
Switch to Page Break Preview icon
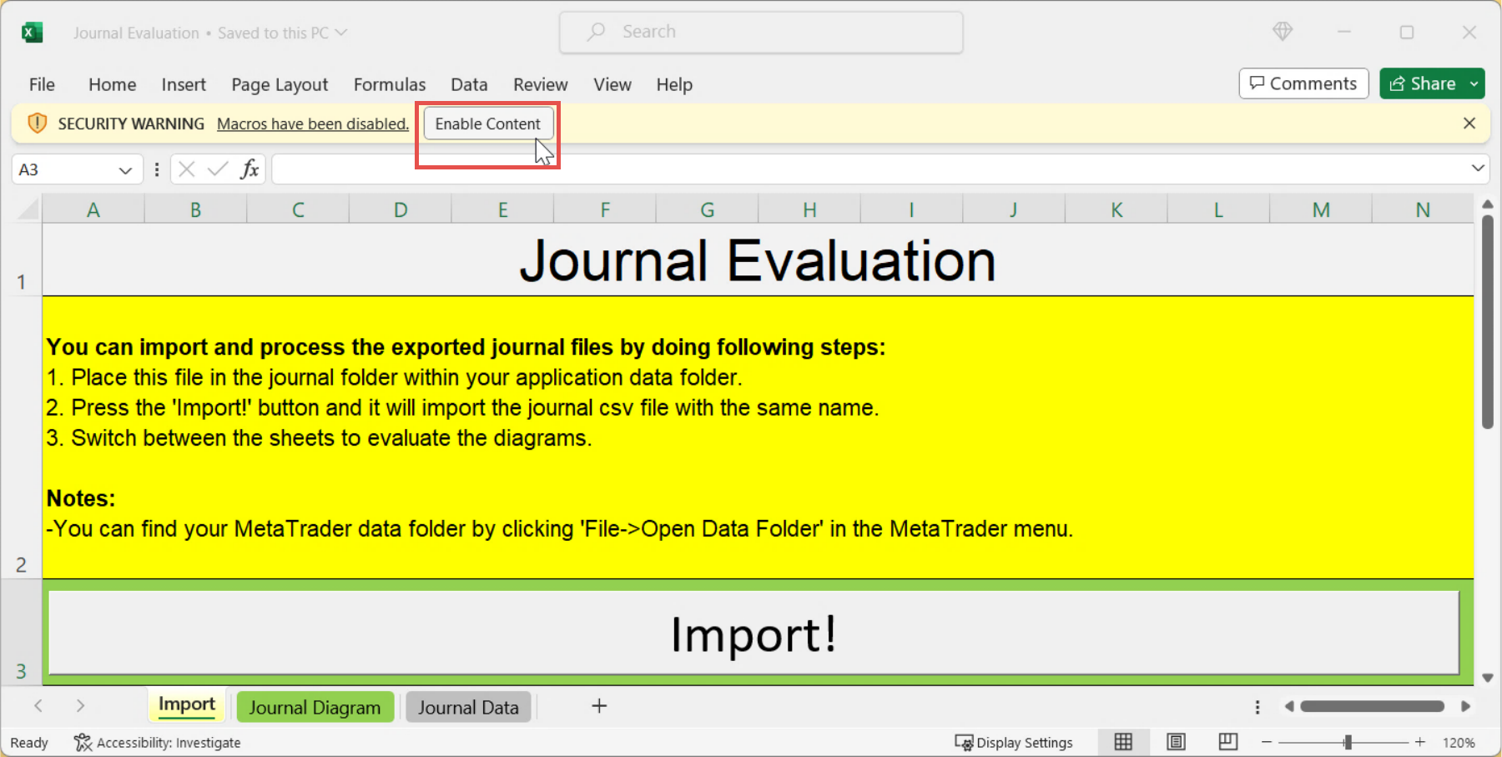click(x=1227, y=742)
